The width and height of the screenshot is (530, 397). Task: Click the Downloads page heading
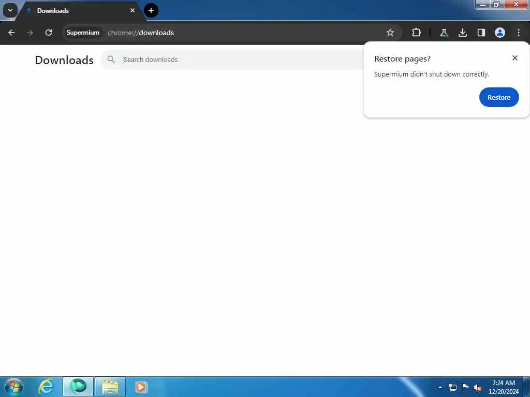pyautogui.click(x=64, y=60)
